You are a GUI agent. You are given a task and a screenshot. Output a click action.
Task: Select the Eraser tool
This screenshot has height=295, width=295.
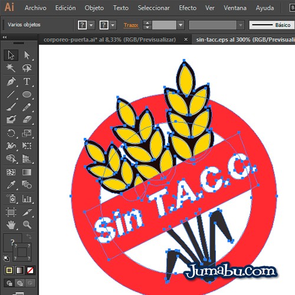point(27,119)
